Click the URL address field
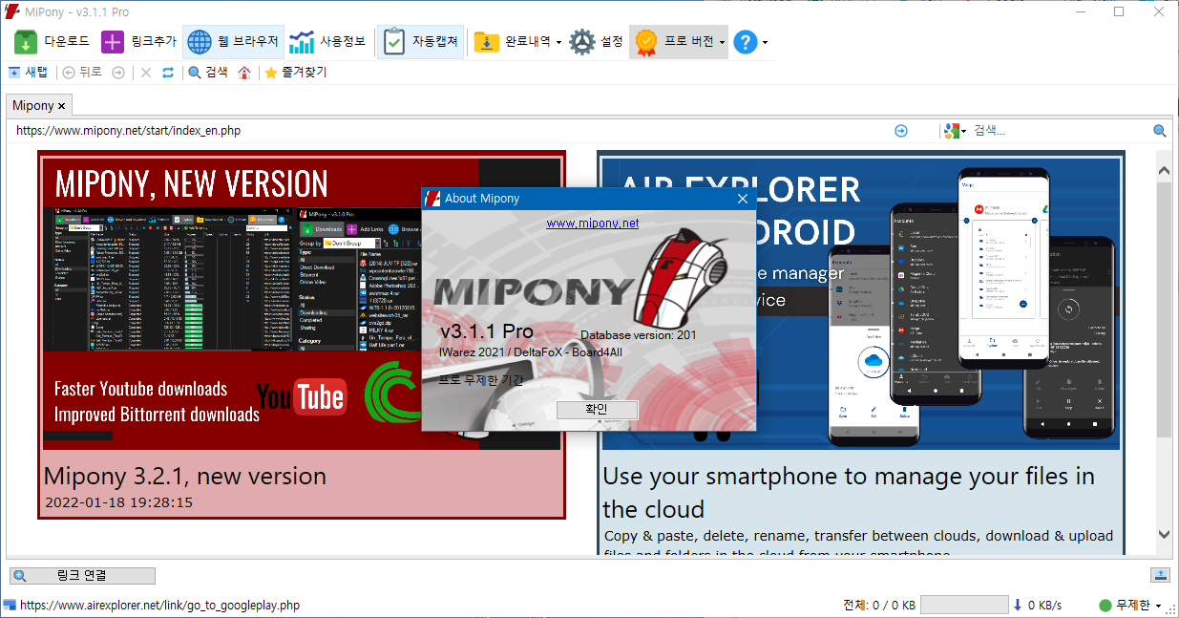 (x=449, y=131)
